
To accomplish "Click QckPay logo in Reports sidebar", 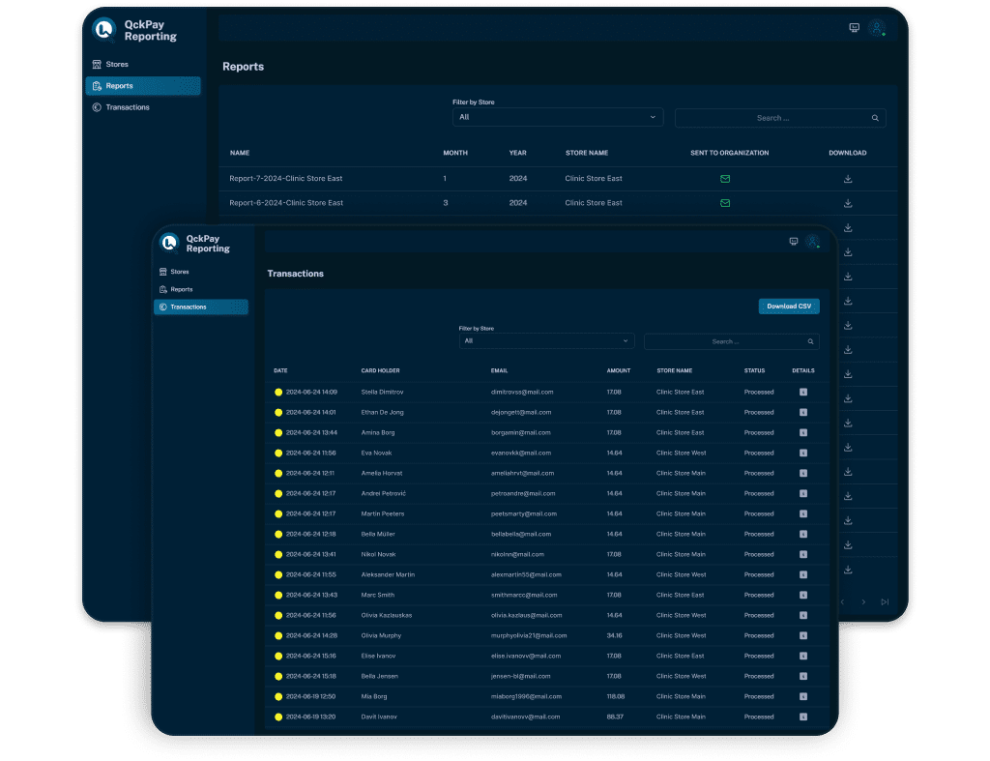I will pos(103,30).
